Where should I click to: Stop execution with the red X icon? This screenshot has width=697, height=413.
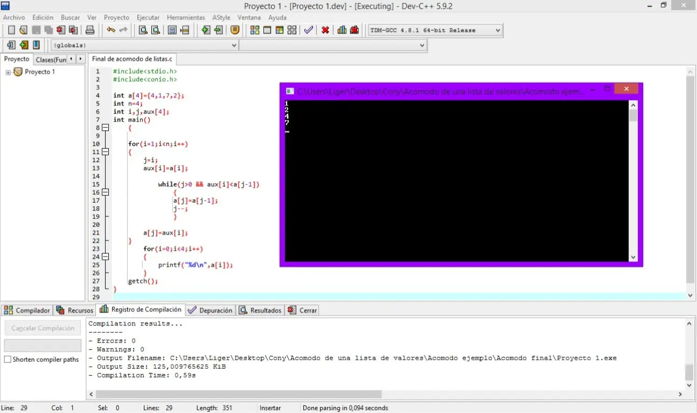(325, 30)
